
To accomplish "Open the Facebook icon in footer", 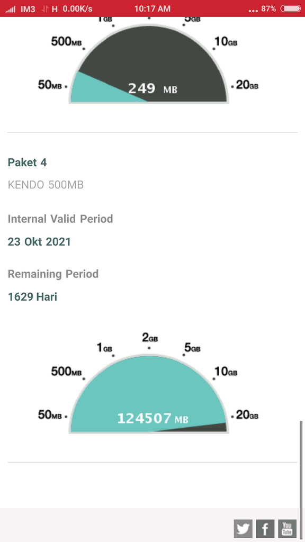I will tap(265, 529).
